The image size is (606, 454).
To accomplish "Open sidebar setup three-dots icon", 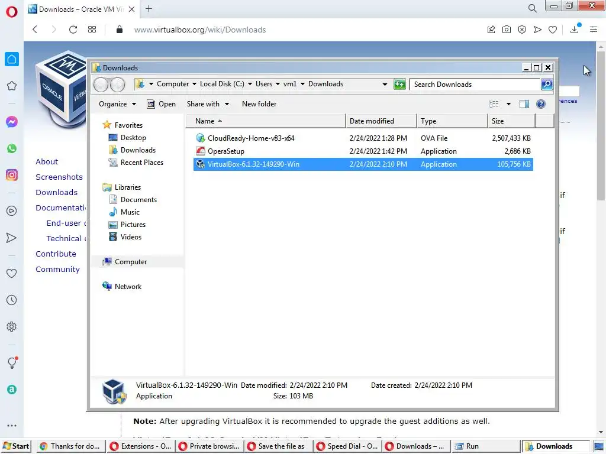I will (x=12, y=426).
